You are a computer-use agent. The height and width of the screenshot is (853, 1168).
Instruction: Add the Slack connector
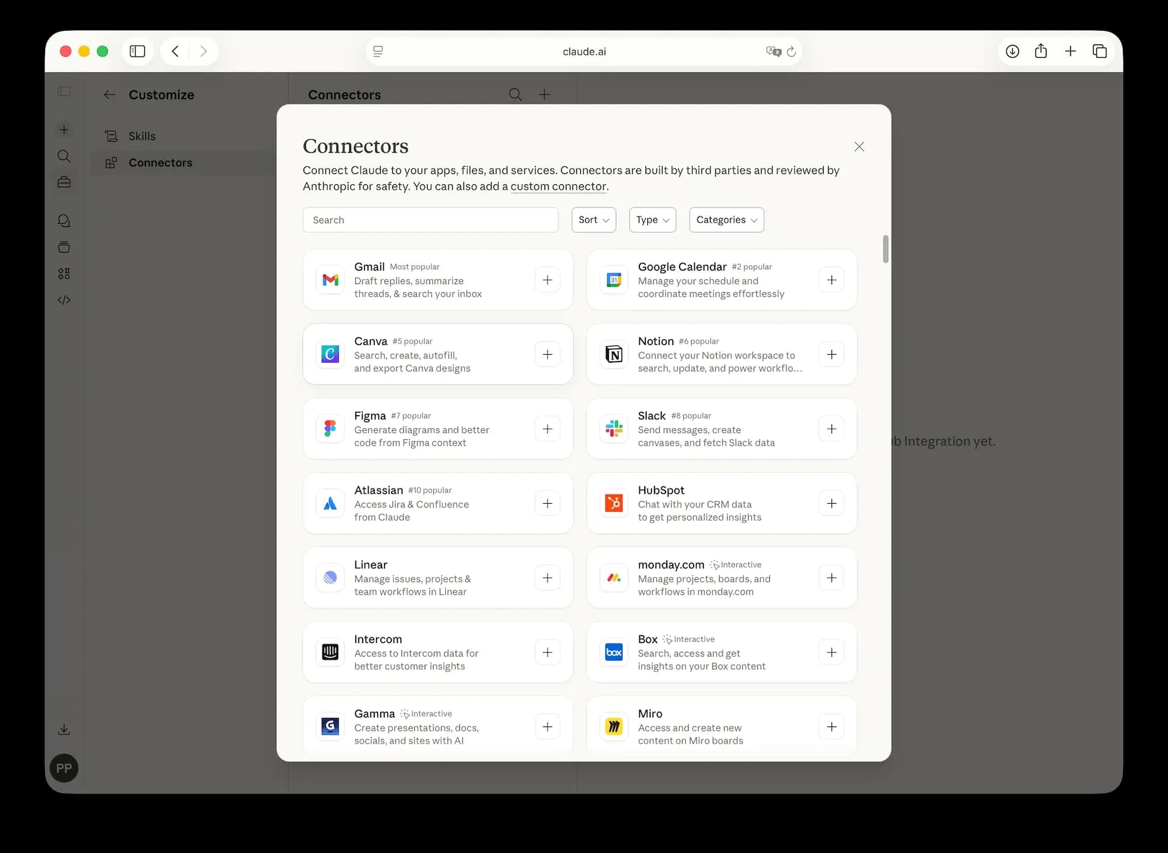coord(832,429)
